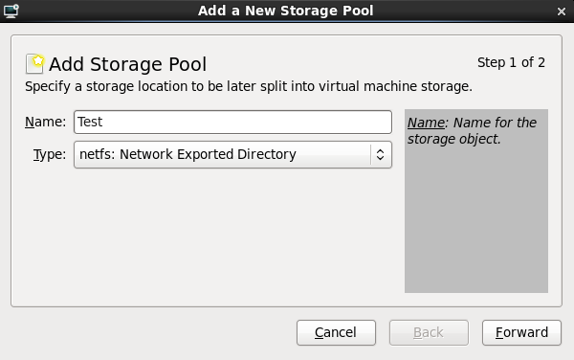Click the 'Name for the storage object' help text
Image resolution: width=574 pixels, height=360 pixels.
pos(473,131)
